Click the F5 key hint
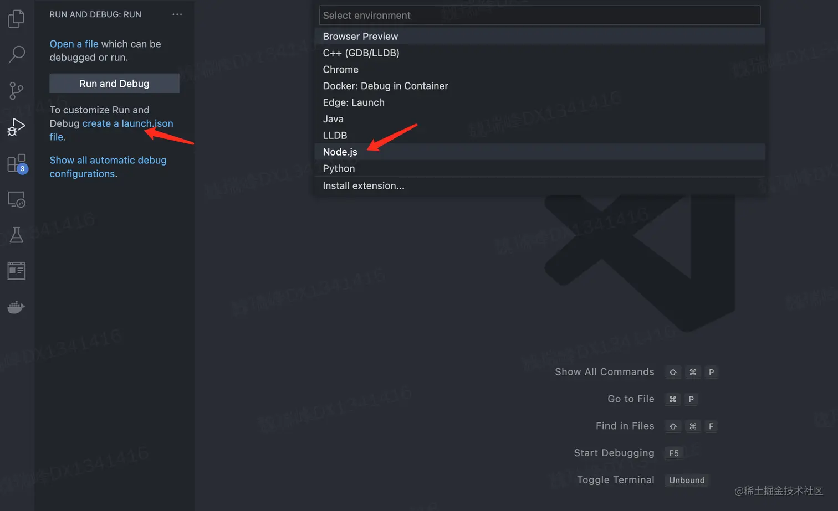Viewport: 838px width, 511px height. click(673, 453)
